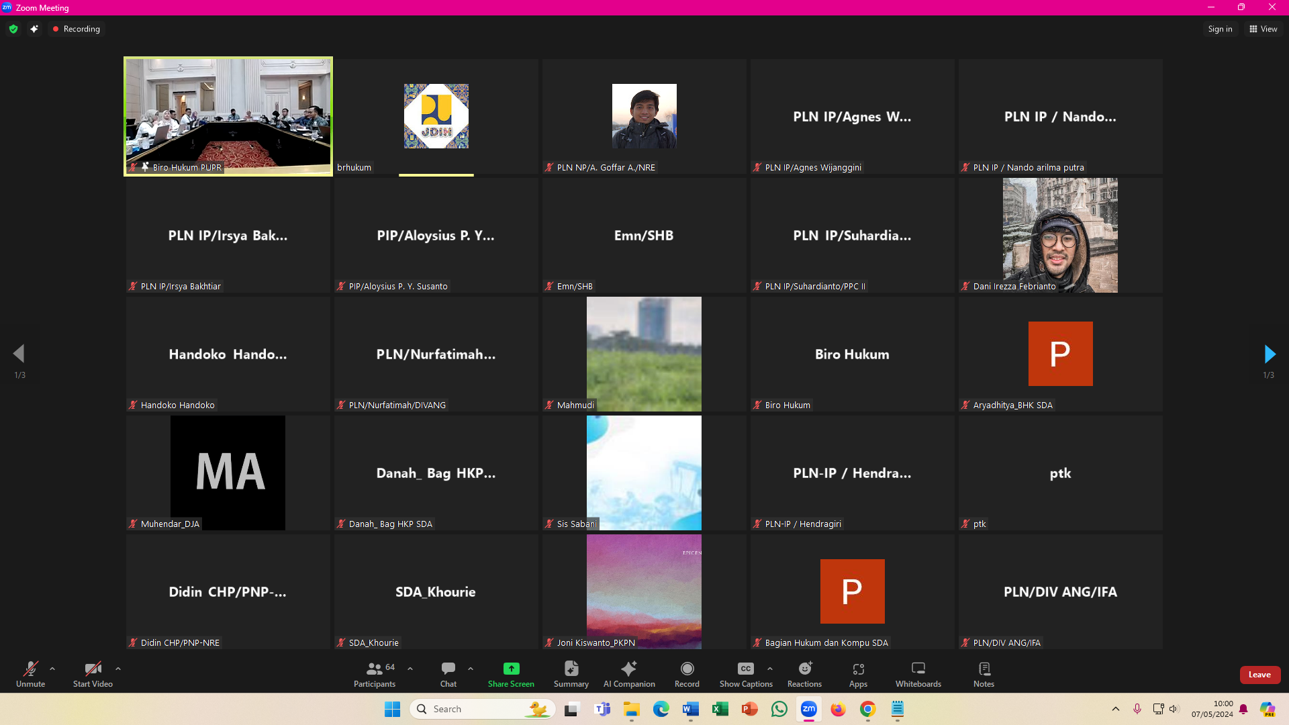This screenshot has height=725, width=1289.
Task: Open meeting Notes
Action: click(x=984, y=674)
